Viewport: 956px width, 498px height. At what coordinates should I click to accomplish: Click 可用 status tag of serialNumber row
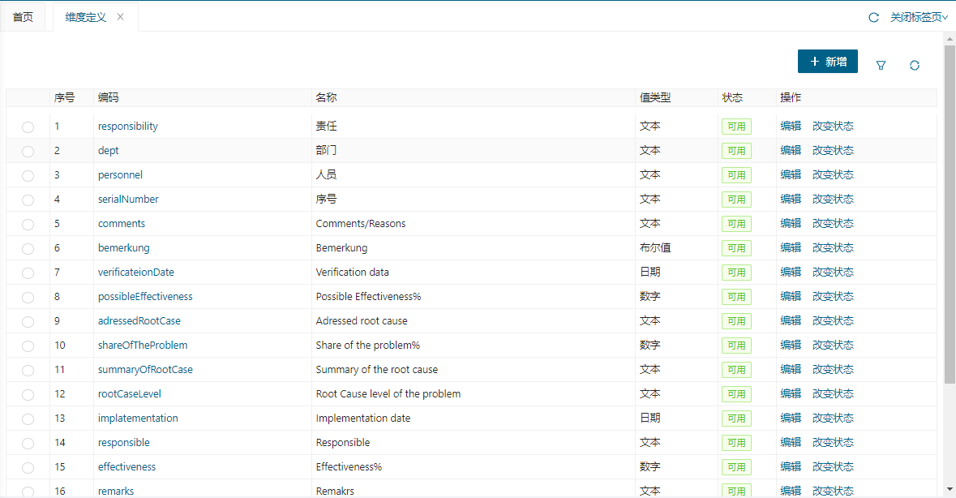pos(736,200)
